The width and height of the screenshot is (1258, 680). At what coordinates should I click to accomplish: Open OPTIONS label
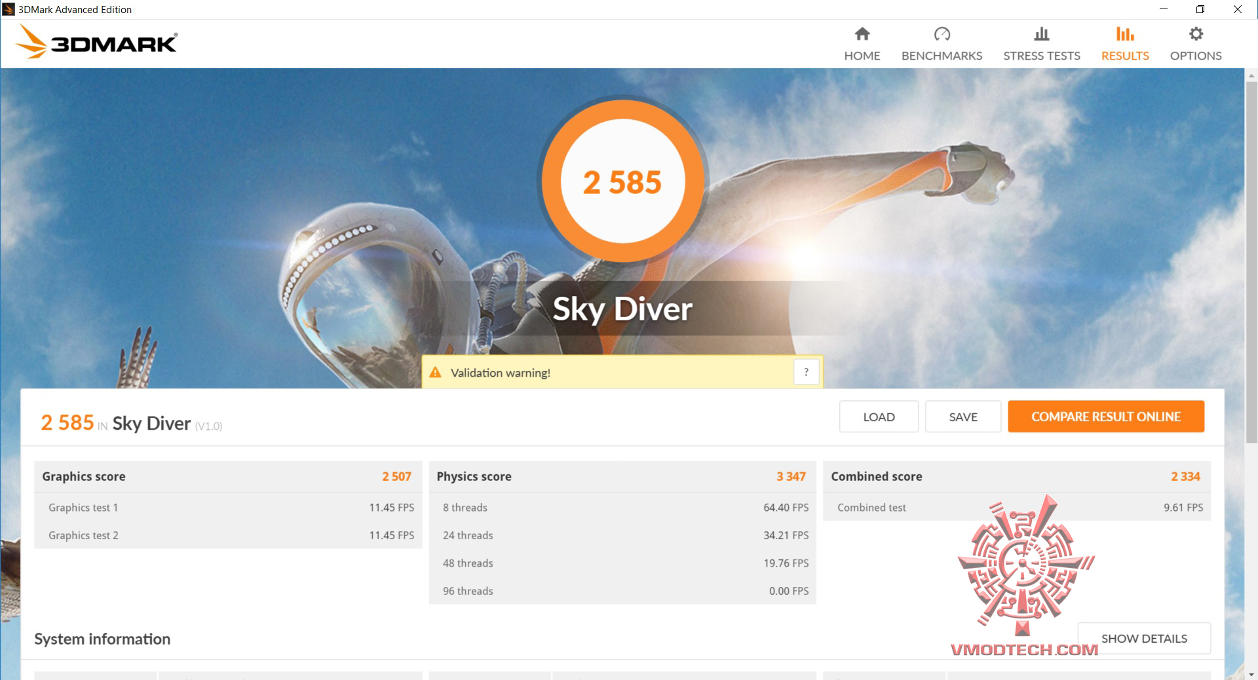(x=1196, y=56)
